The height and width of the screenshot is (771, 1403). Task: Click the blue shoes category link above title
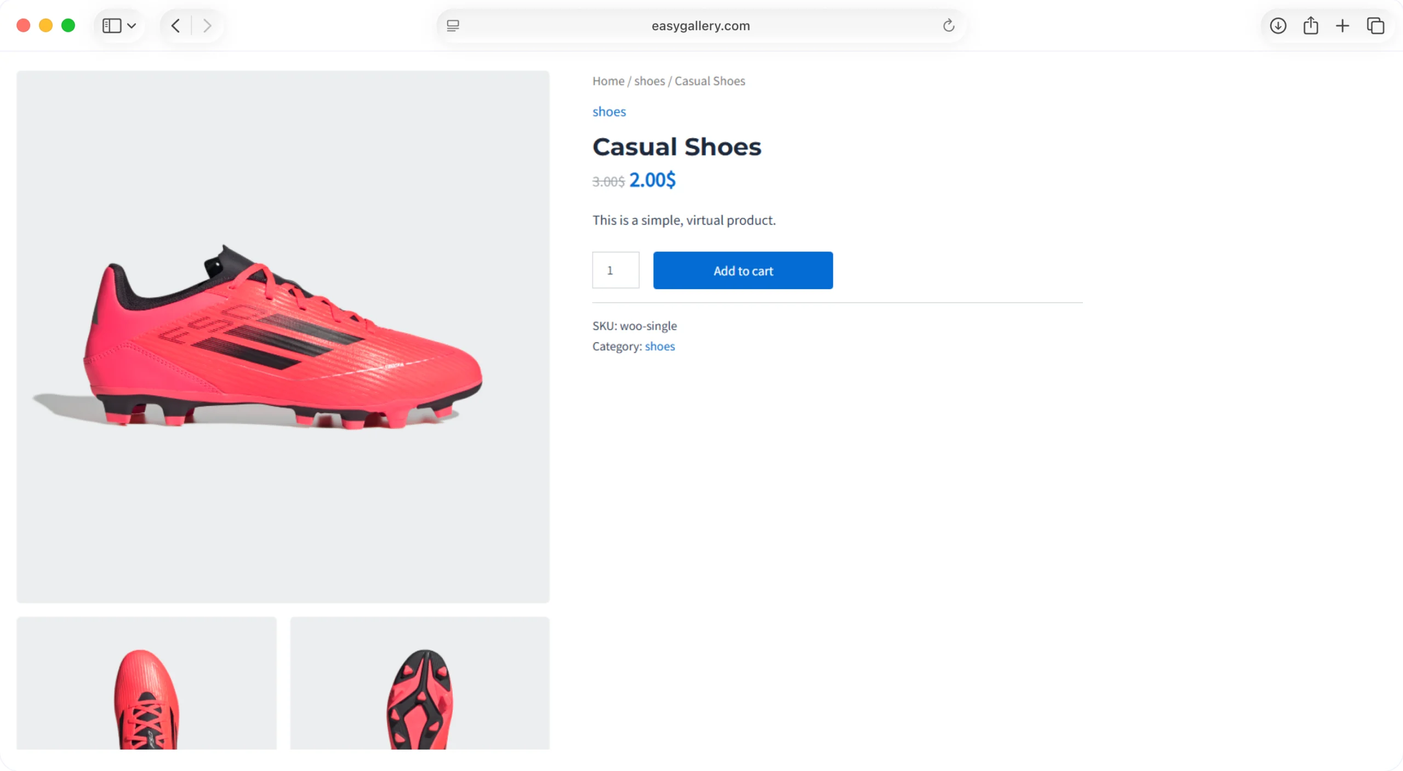[x=609, y=112]
